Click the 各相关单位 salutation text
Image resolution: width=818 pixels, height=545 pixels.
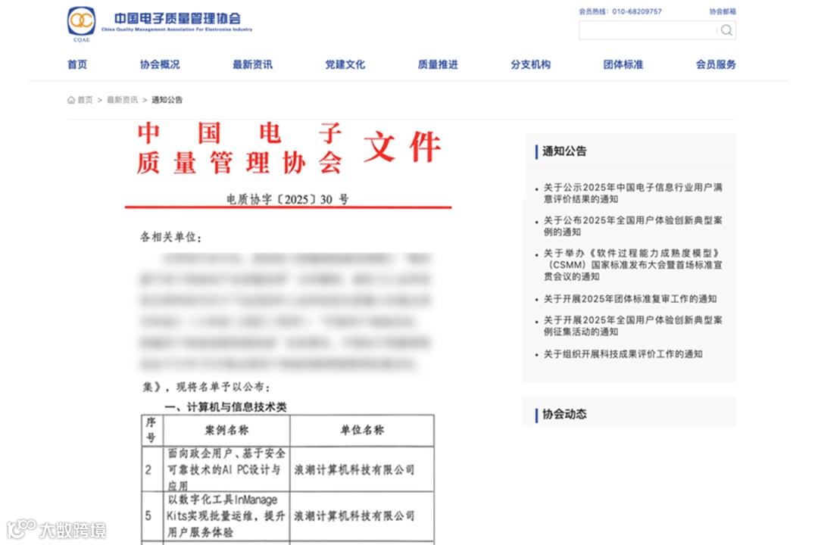pyautogui.click(x=170, y=237)
